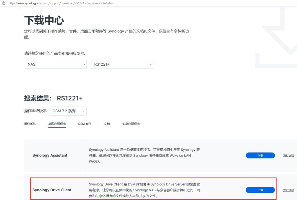Switch to the 文档 tab
Image resolution: width=297 pixels, height=200 pixels.
(x=107, y=124)
